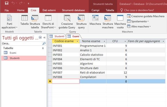Click 'Fare clic per aggiungere' column header
Viewport: 167px width, 107px height.
pyautogui.click(x=146, y=41)
